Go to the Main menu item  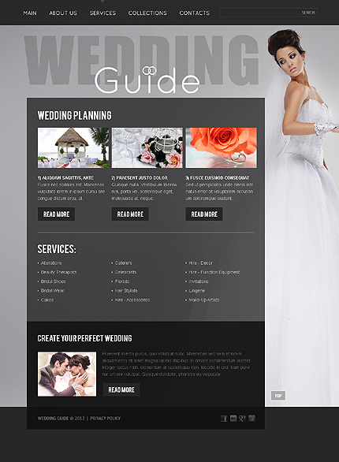click(30, 13)
